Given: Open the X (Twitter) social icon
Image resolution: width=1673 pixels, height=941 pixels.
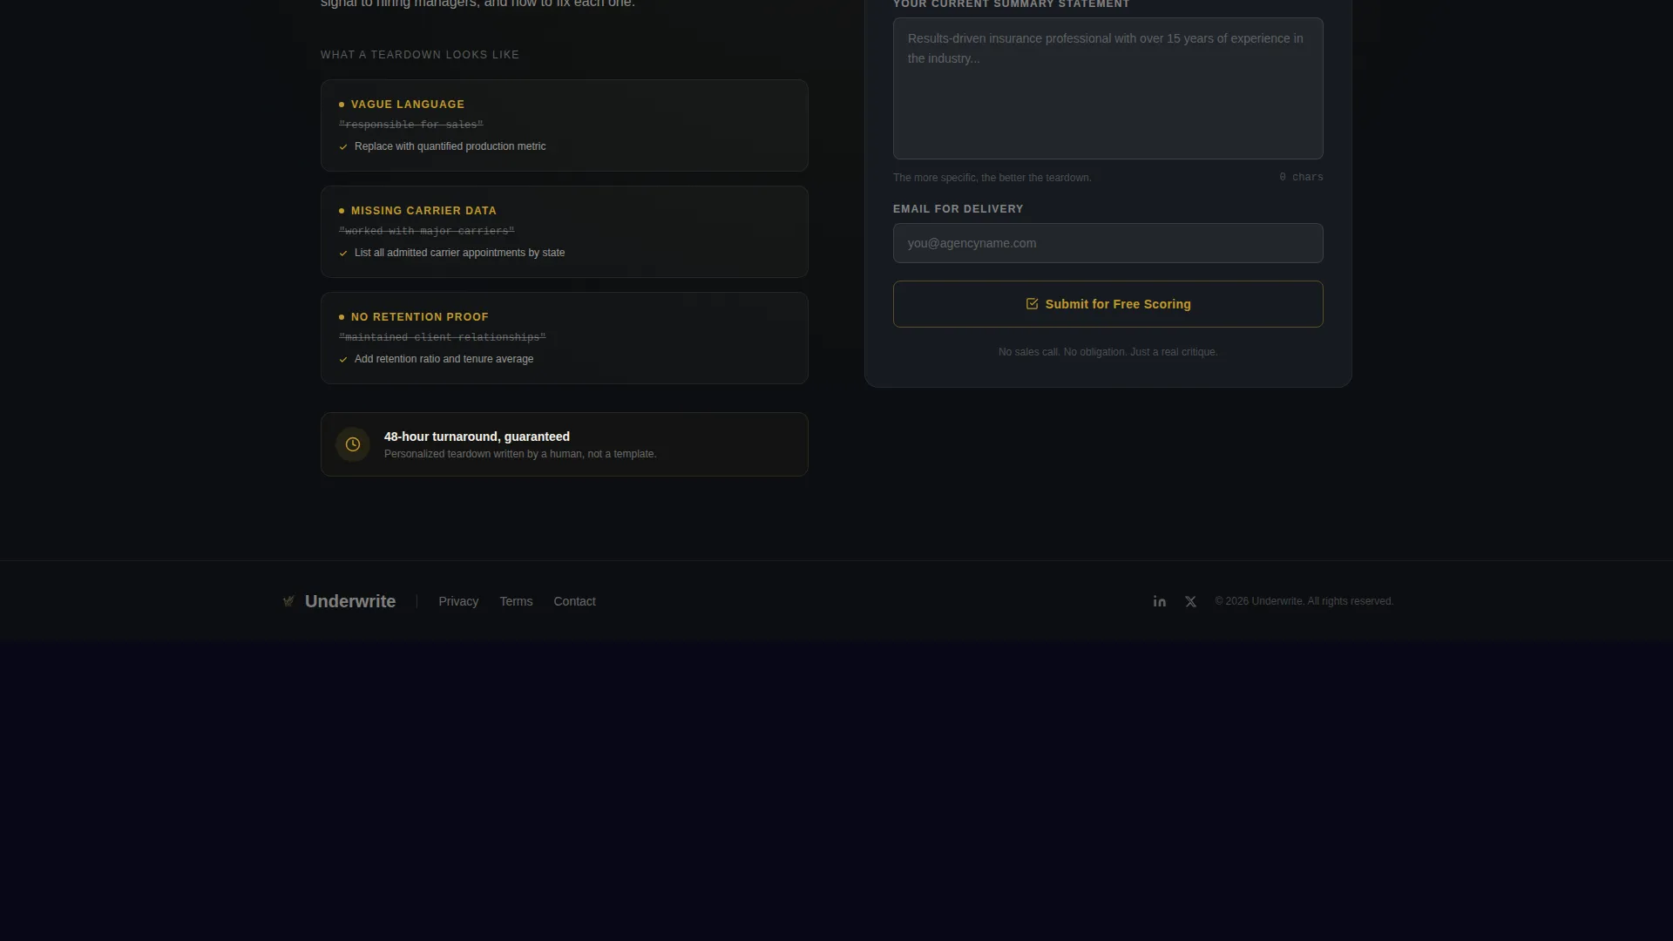Looking at the screenshot, I should click(1190, 601).
